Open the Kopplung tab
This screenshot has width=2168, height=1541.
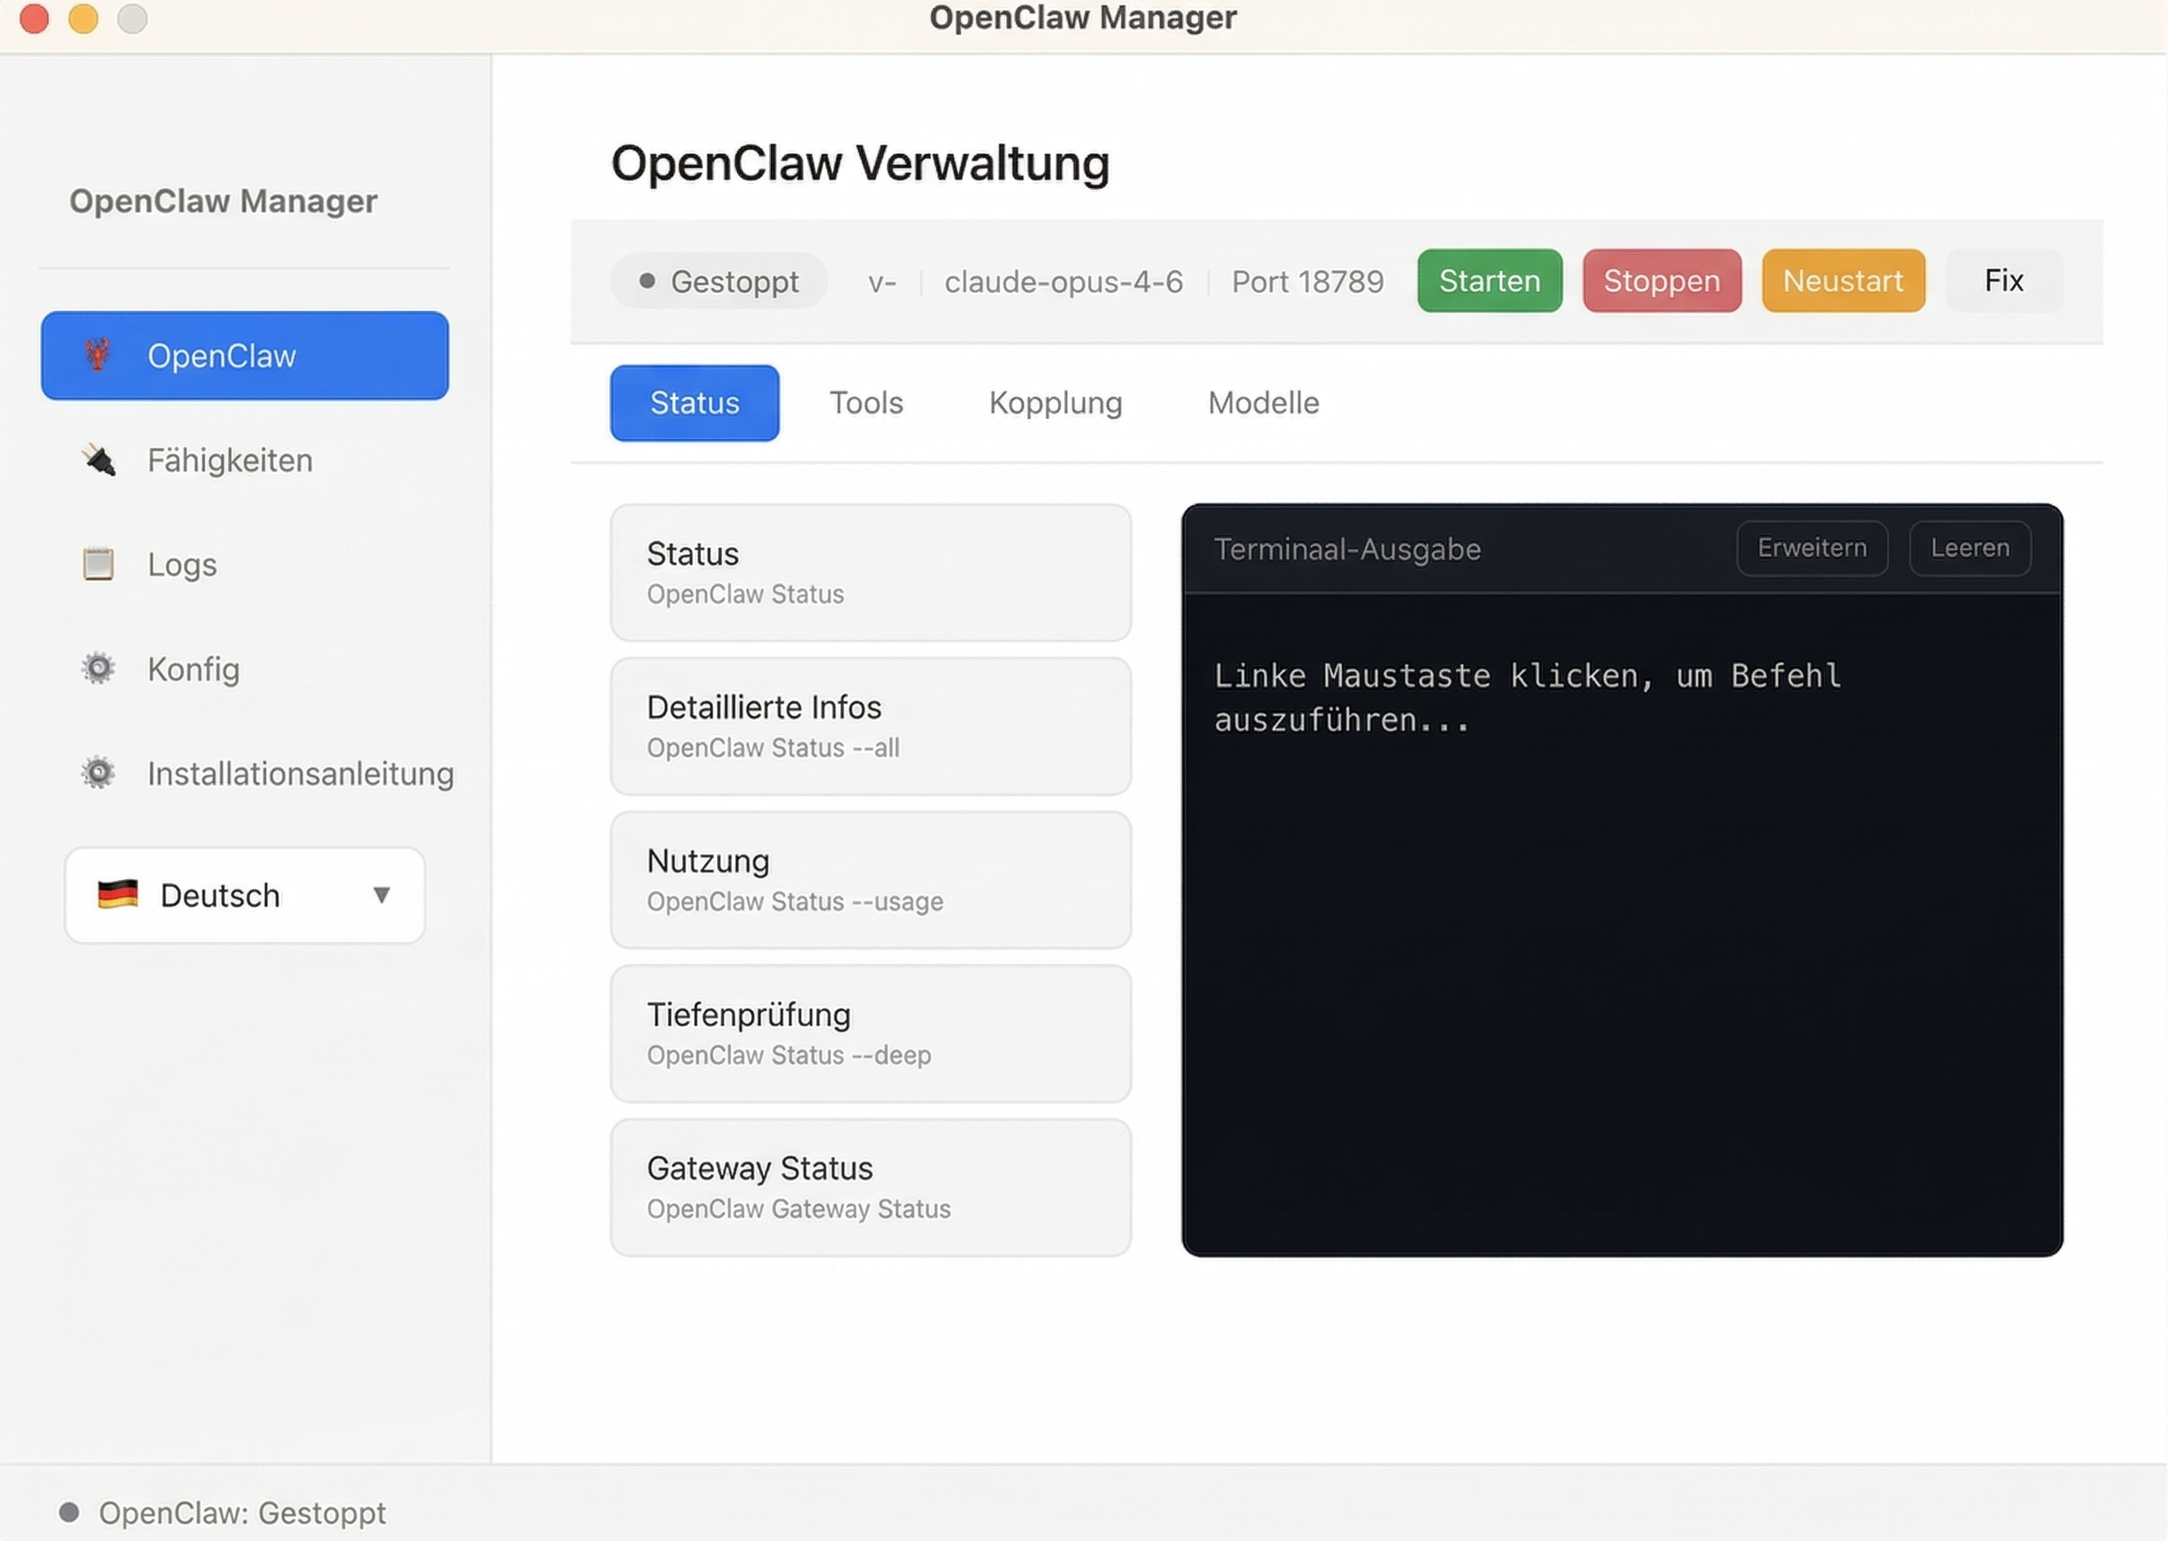1055,402
